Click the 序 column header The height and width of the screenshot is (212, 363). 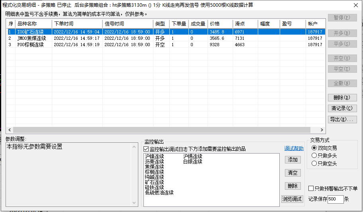[11, 24]
